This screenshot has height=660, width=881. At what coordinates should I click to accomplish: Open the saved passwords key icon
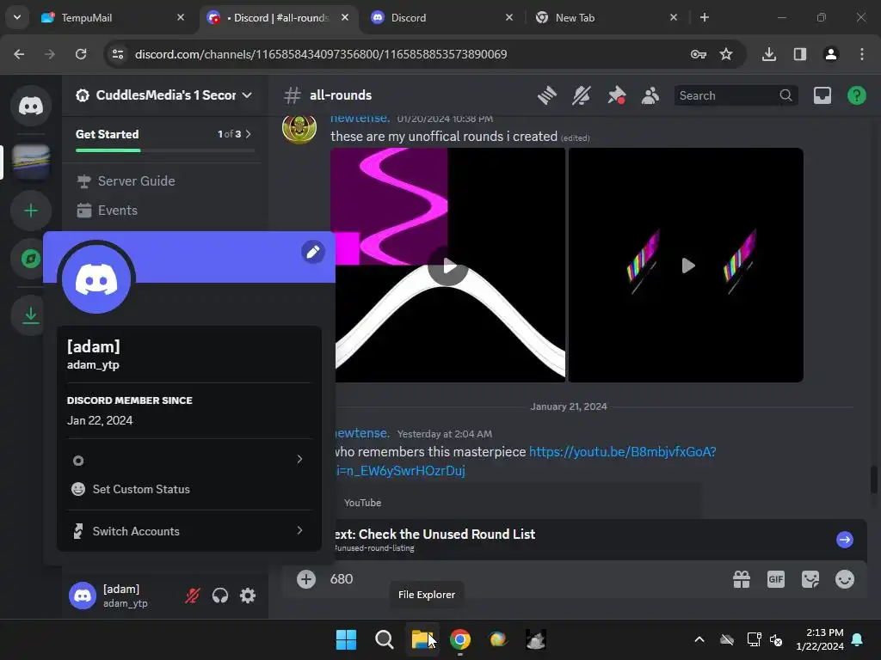[x=699, y=54]
